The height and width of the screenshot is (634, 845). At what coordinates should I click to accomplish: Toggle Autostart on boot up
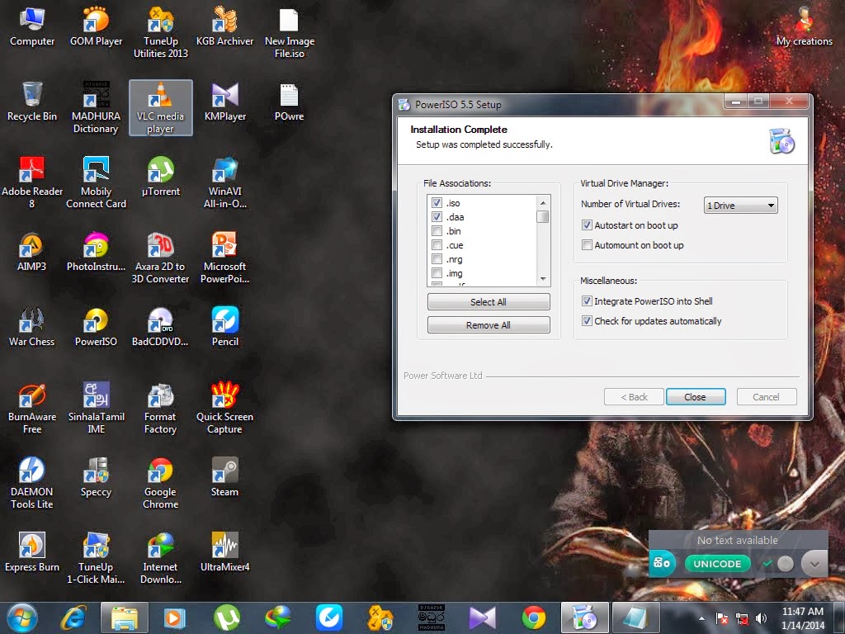pyautogui.click(x=587, y=225)
